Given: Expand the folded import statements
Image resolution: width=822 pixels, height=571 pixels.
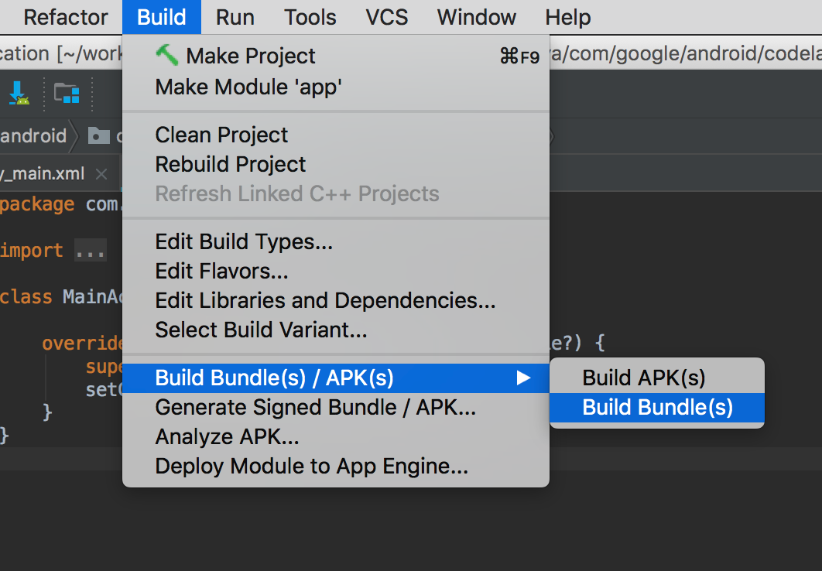Looking at the screenshot, I should click(x=90, y=251).
